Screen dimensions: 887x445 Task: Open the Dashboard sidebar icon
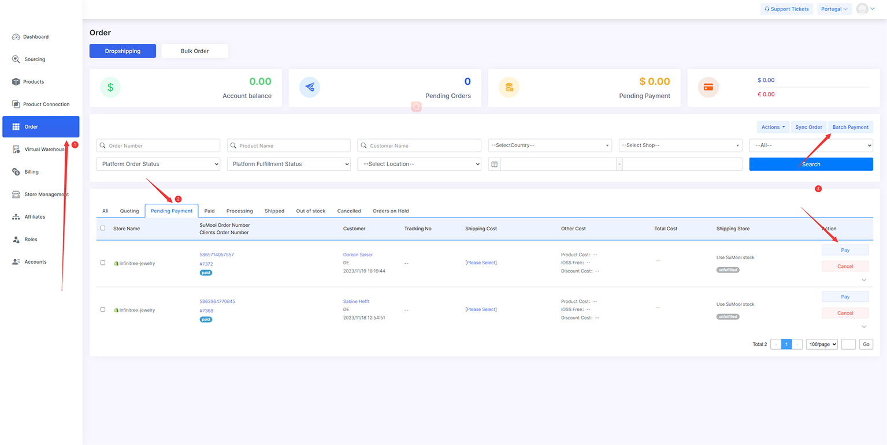(x=16, y=37)
